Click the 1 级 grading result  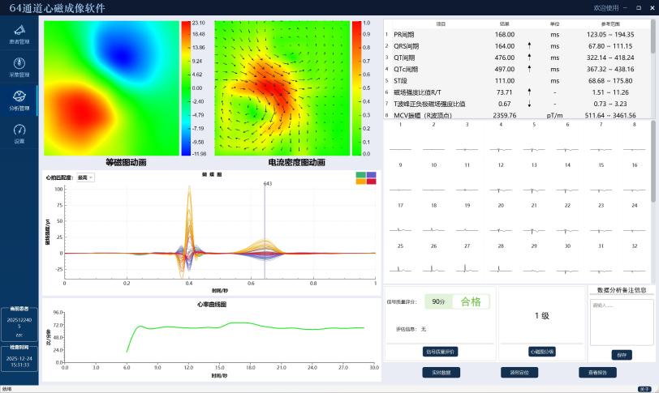tap(542, 315)
